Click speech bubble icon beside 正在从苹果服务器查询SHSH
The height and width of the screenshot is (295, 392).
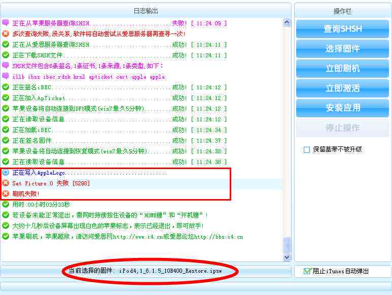(6, 23)
